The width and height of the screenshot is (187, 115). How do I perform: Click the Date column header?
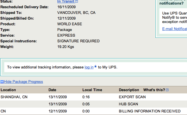pyautogui.click(x=52, y=90)
